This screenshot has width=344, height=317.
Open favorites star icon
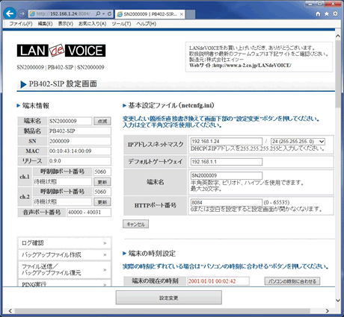tap(327, 13)
